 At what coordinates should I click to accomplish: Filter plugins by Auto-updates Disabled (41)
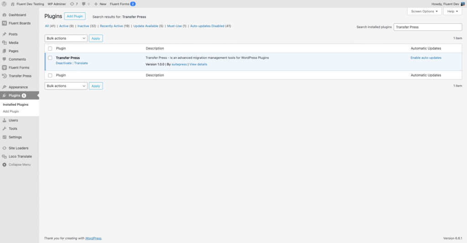[x=211, y=26]
